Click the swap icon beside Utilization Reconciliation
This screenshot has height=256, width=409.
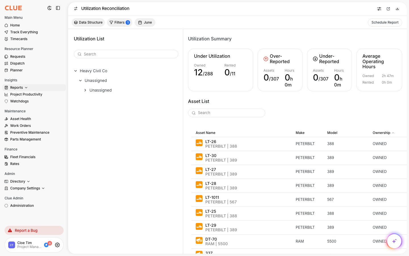[x=76, y=9]
